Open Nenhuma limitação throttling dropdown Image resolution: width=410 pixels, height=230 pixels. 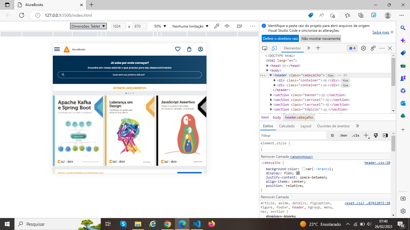click(190, 26)
